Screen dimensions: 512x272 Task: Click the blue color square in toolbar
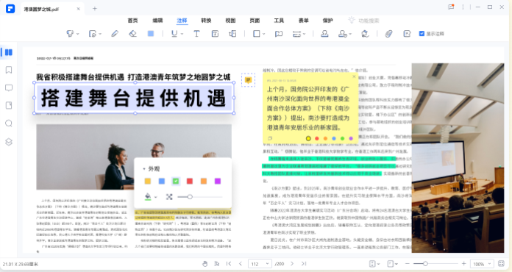point(151,34)
